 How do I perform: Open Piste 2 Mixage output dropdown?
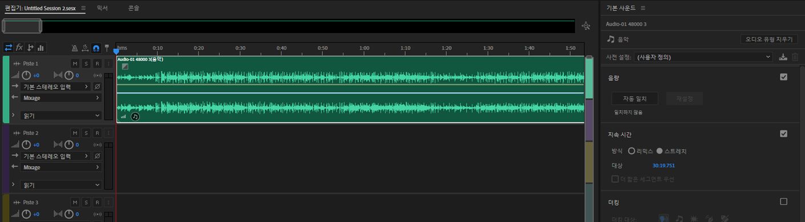point(61,167)
